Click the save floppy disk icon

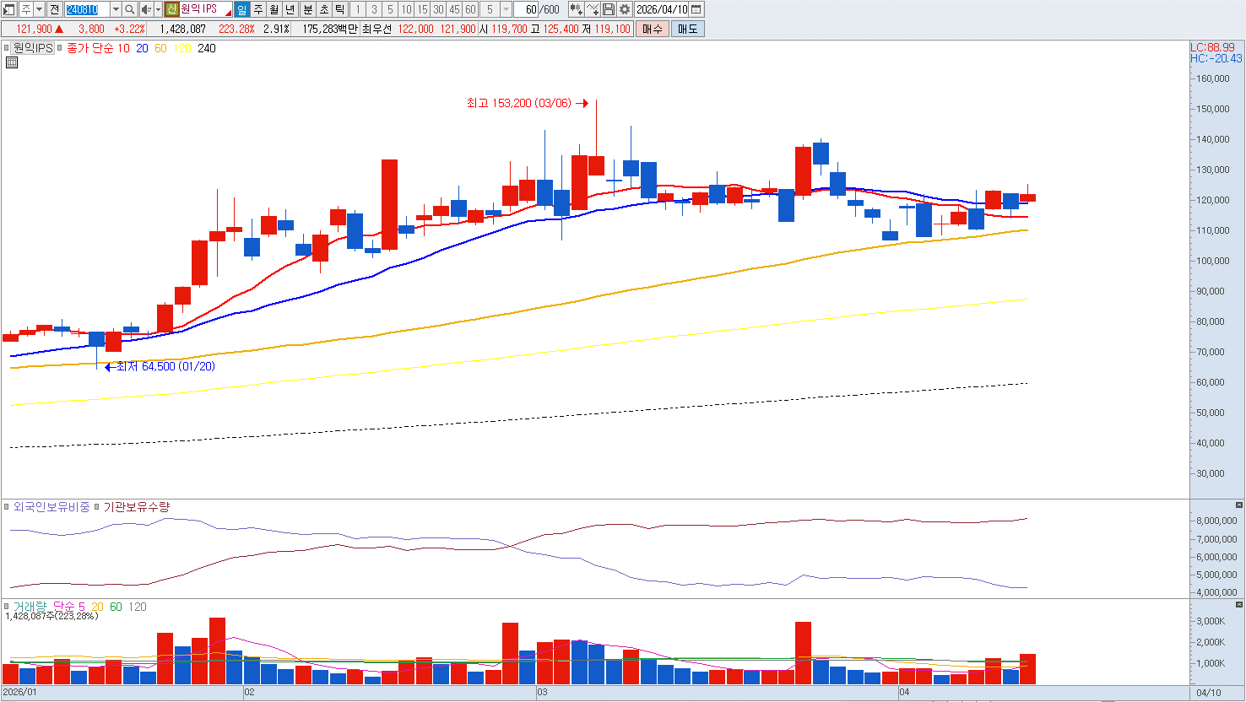click(609, 9)
